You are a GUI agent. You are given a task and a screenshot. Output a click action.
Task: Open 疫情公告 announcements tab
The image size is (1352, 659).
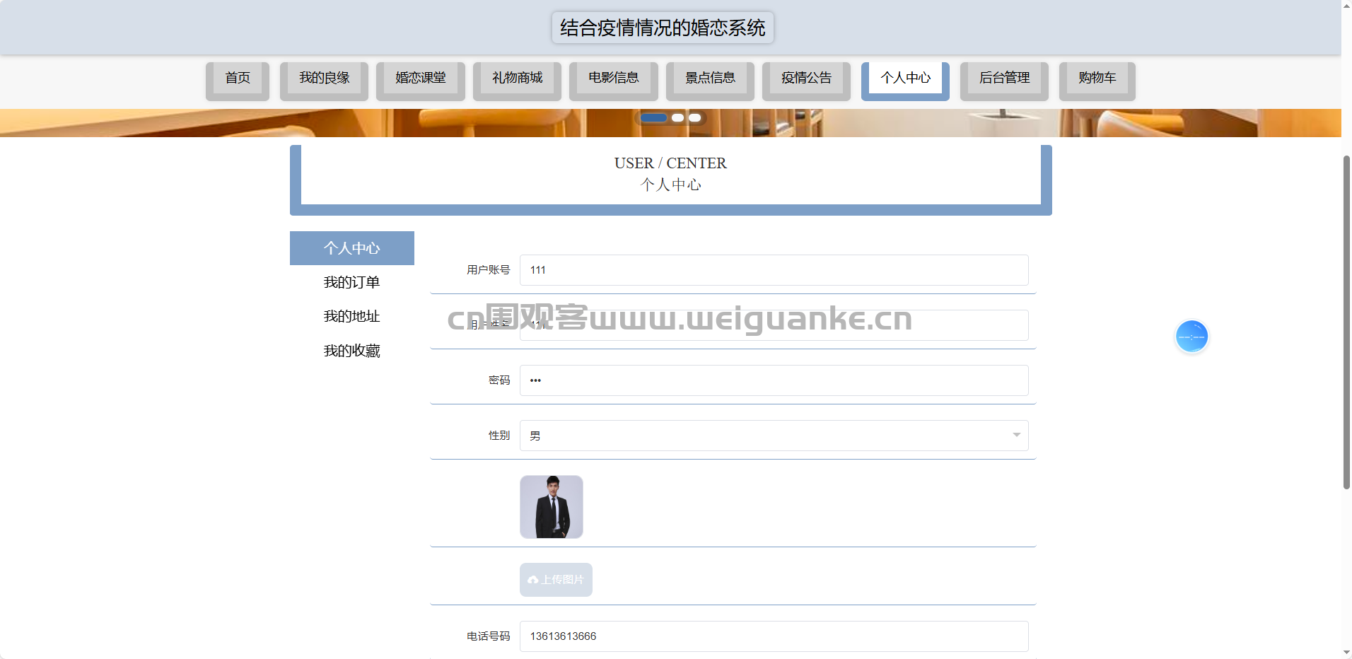[x=806, y=78]
